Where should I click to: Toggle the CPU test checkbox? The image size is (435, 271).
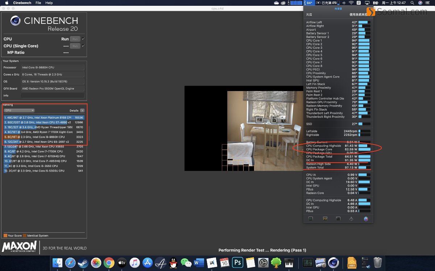(x=83, y=39)
